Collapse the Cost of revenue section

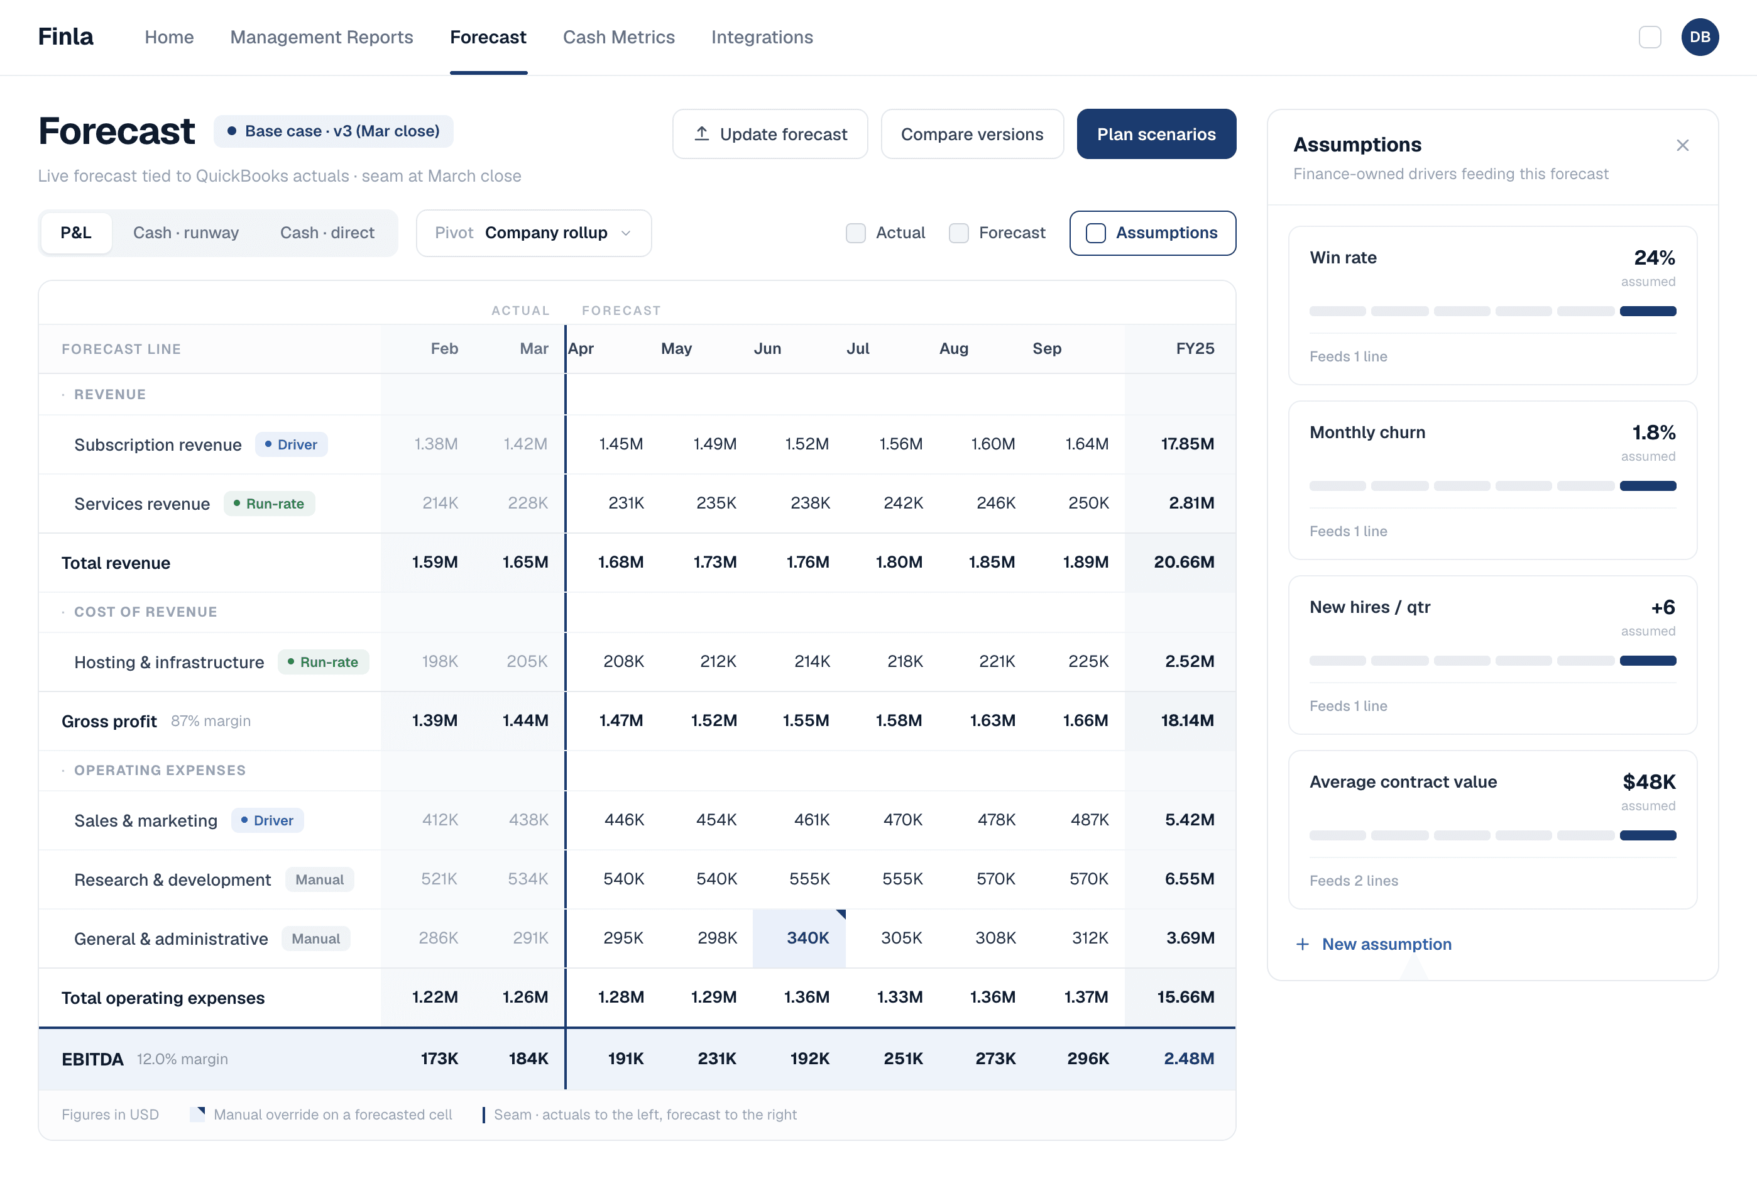point(63,612)
